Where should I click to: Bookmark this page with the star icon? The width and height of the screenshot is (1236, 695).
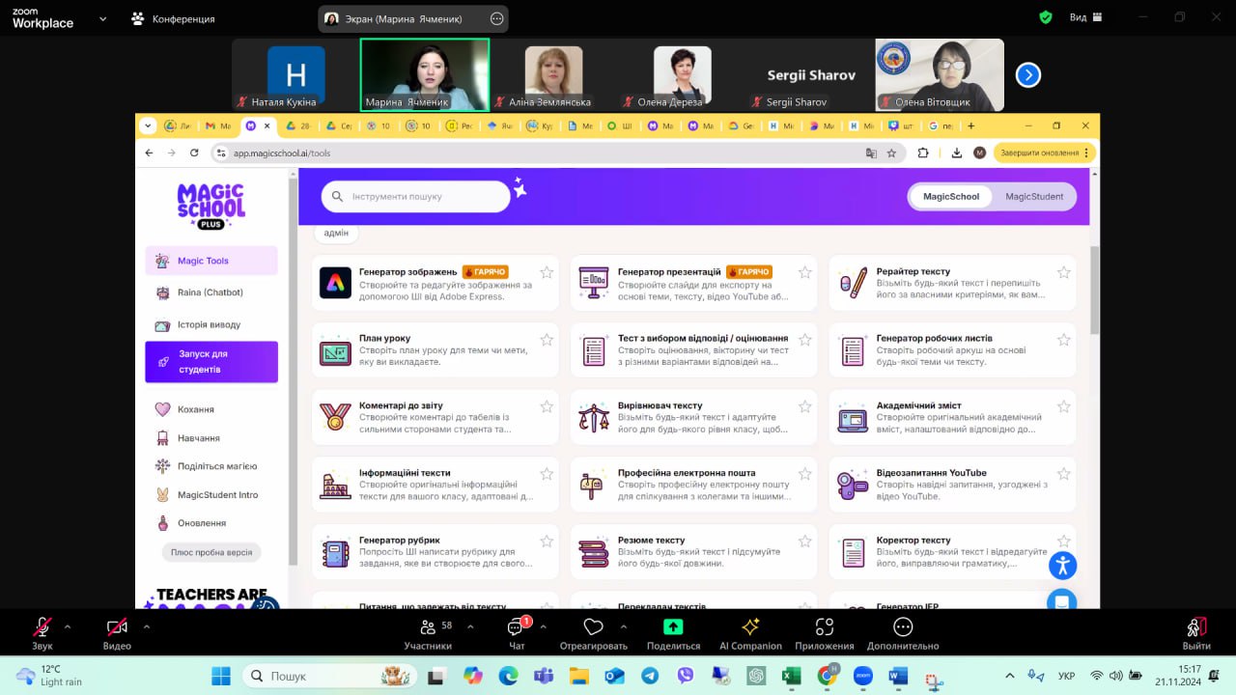(891, 153)
